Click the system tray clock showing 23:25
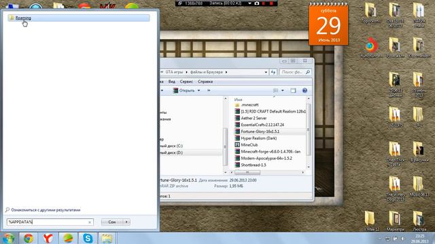The image size is (435, 244). [x=419, y=239]
